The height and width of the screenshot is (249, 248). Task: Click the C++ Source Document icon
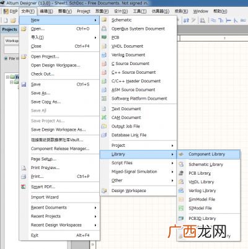[104, 72]
